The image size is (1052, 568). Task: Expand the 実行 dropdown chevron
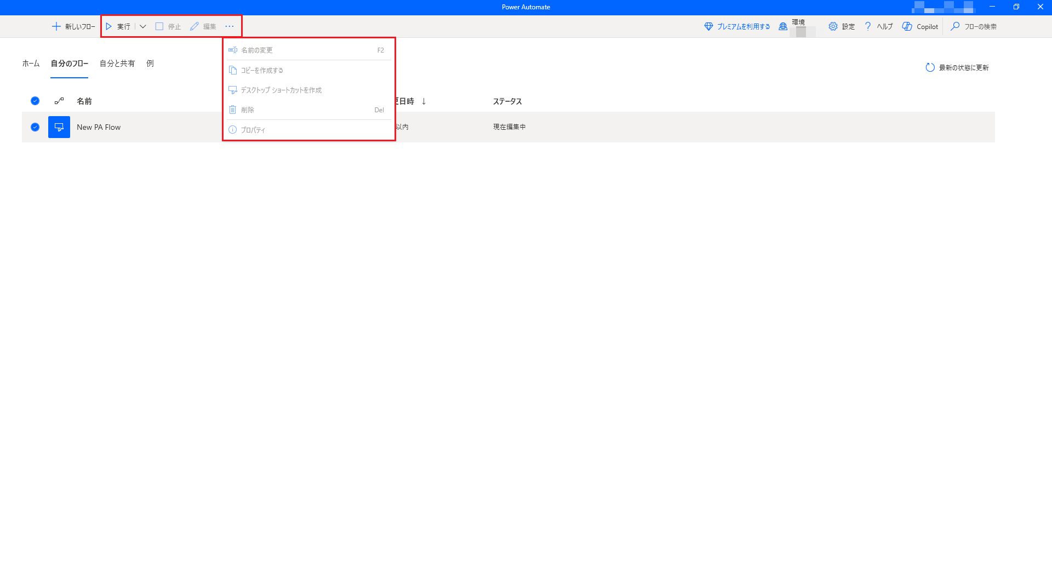tap(143, 26)
